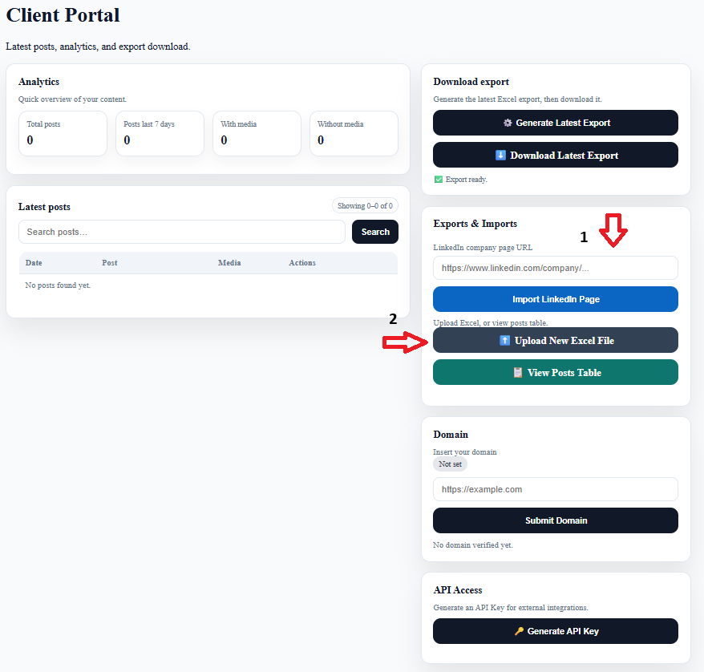Open the Total posts analytics card
The image size is (704, 672).
pyautogui.click(x=63, y=133)
